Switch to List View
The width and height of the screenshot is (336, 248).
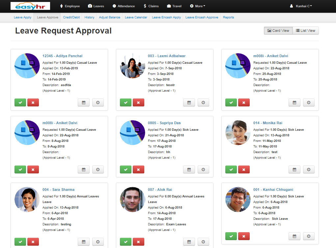(x=306, y=31)
